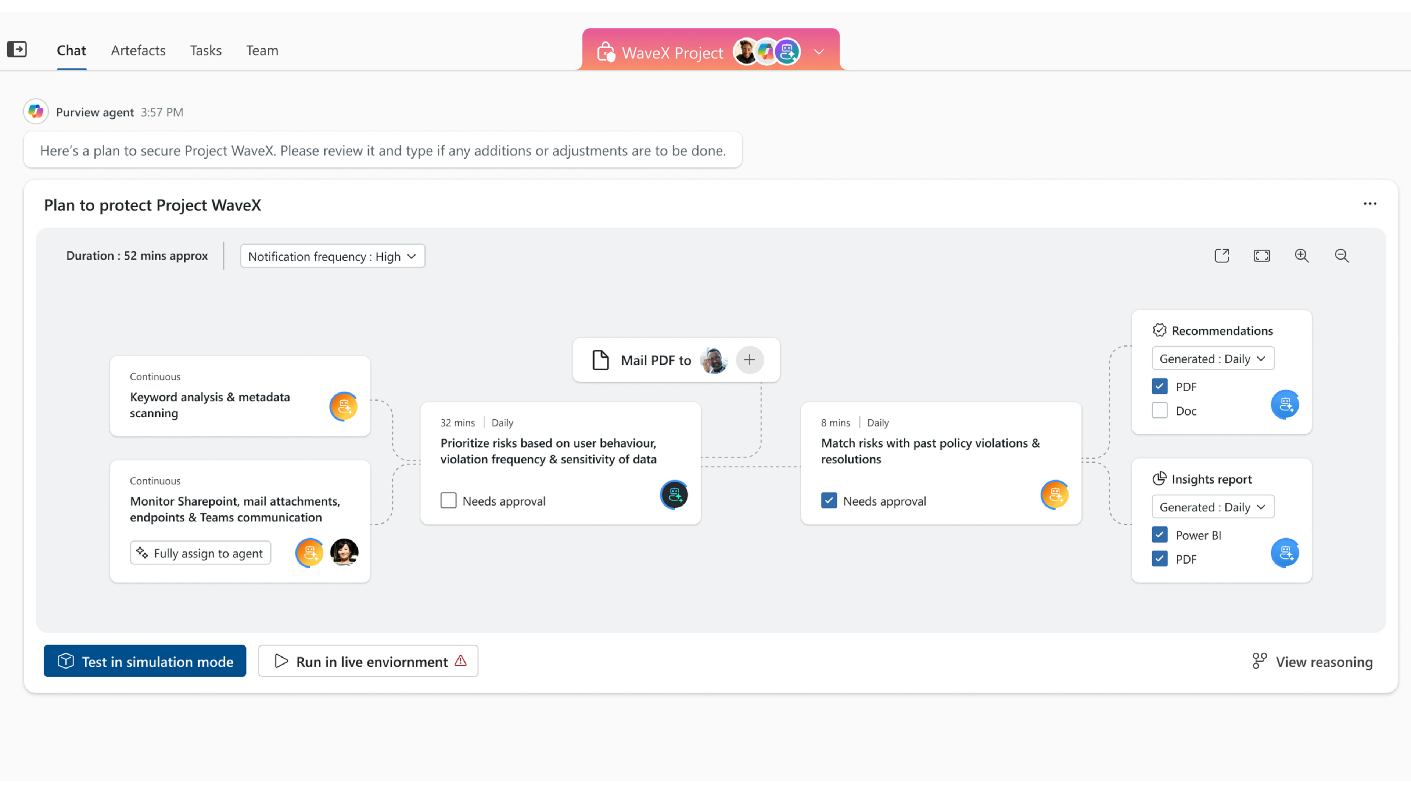Click agent icon on Keyword analysis card

pos(344,407)
